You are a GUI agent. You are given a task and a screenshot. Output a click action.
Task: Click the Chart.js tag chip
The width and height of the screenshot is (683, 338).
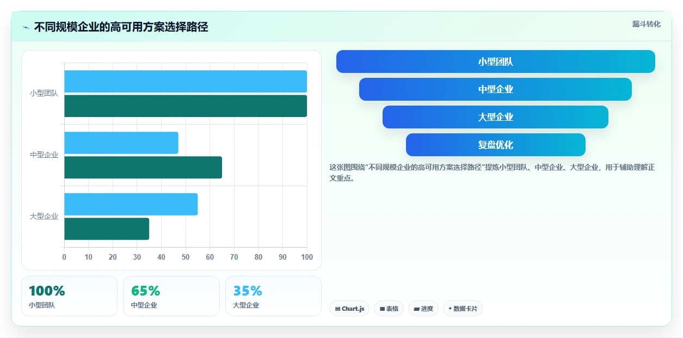click(349, 309)
